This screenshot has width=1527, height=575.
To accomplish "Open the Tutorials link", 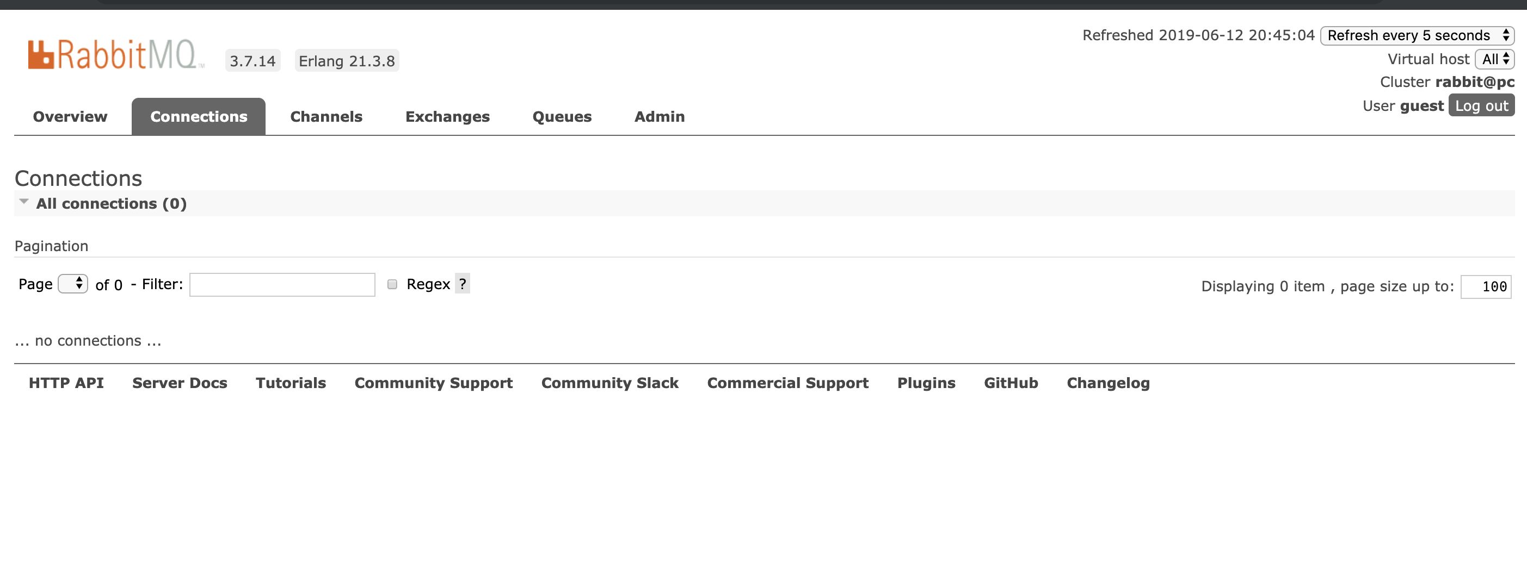I will click(x=291, y=383).
